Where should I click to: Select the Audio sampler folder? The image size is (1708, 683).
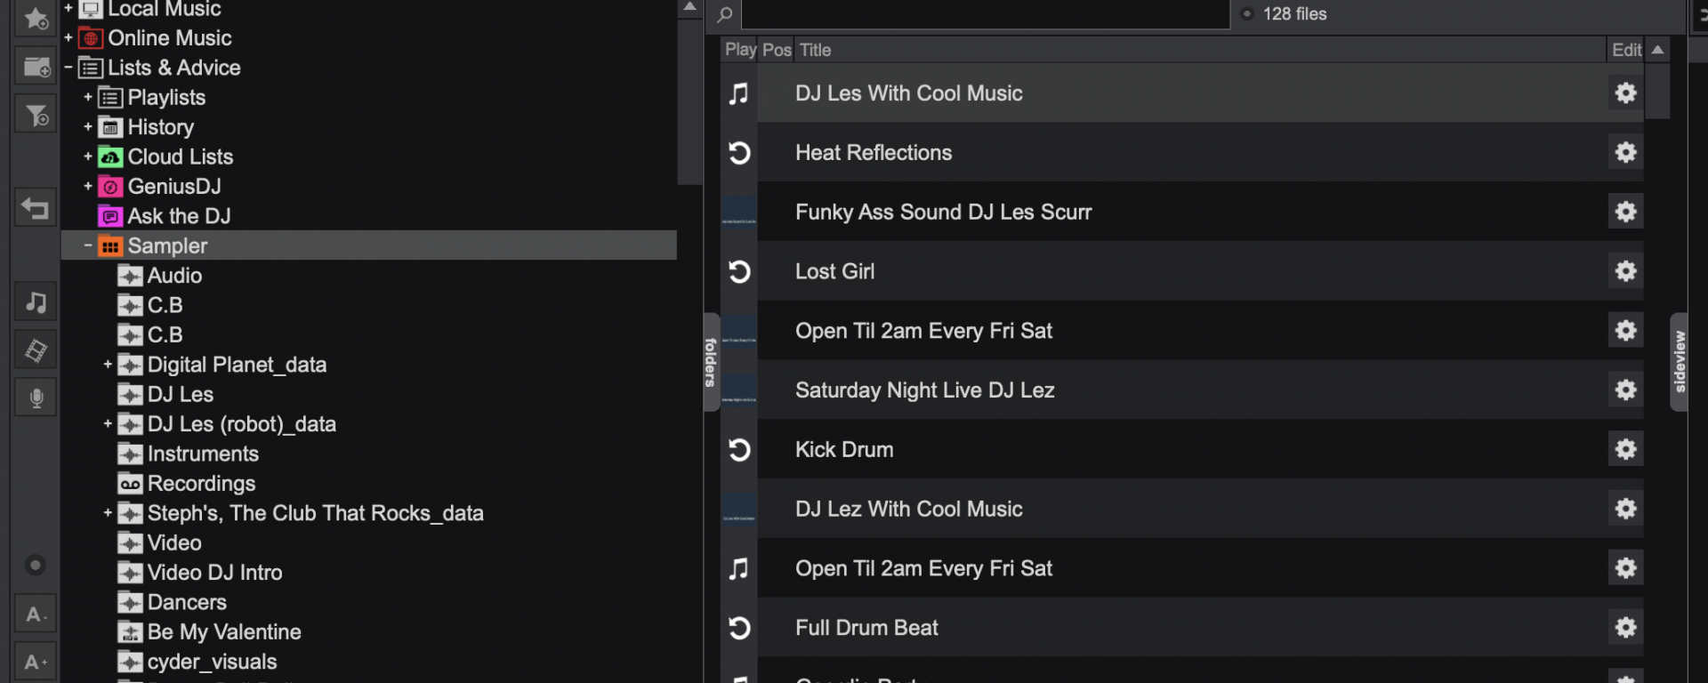(x=174, y=276)
